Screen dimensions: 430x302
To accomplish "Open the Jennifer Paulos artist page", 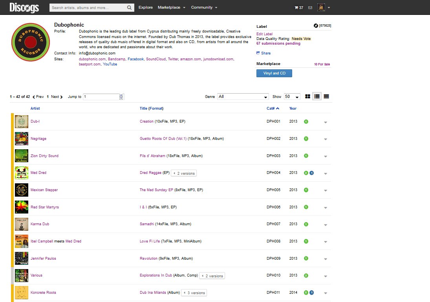I will point(43,258).
